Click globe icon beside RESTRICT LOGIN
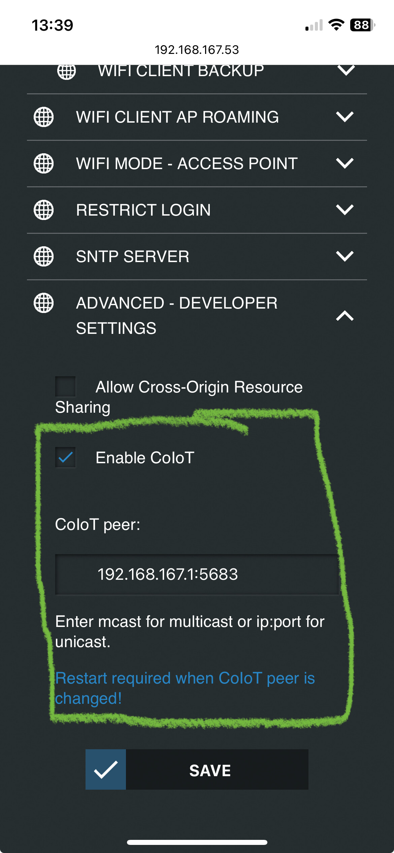This screenshot has height=853, width=394. coord(43,210)
